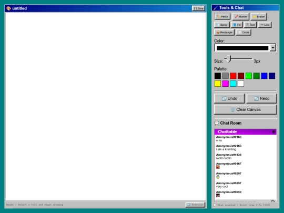Pick the dark green palette swatch
The width and height of the screenshot is (284, 213).
(257, 76)
